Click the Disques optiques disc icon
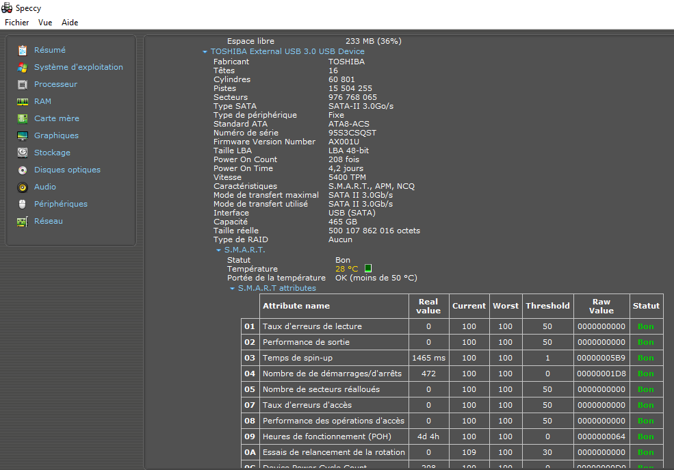The width and height of the screenshot is (674, 470). click(23, 170)
